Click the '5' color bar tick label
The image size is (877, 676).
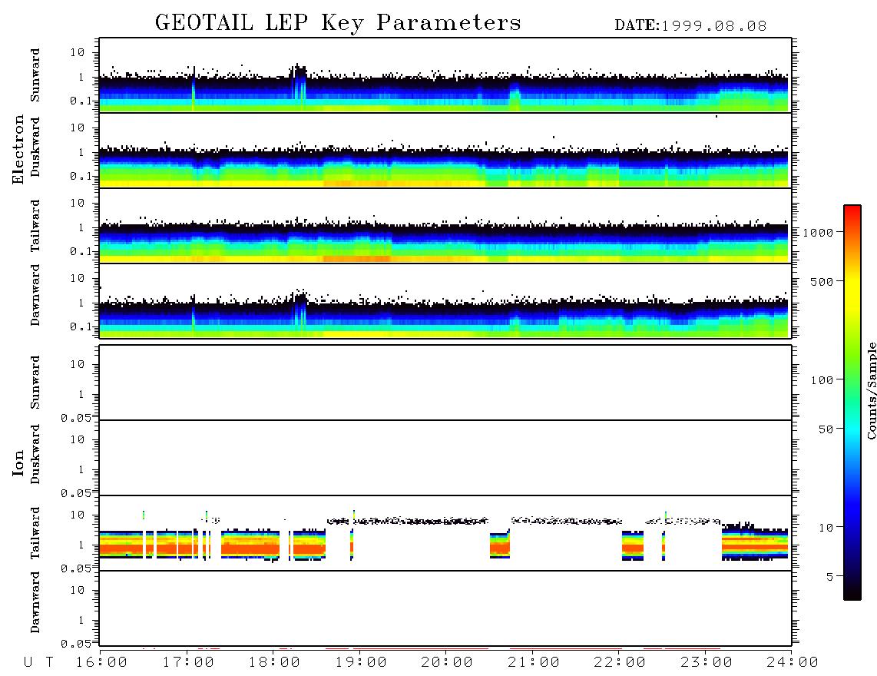click(829, 577)
